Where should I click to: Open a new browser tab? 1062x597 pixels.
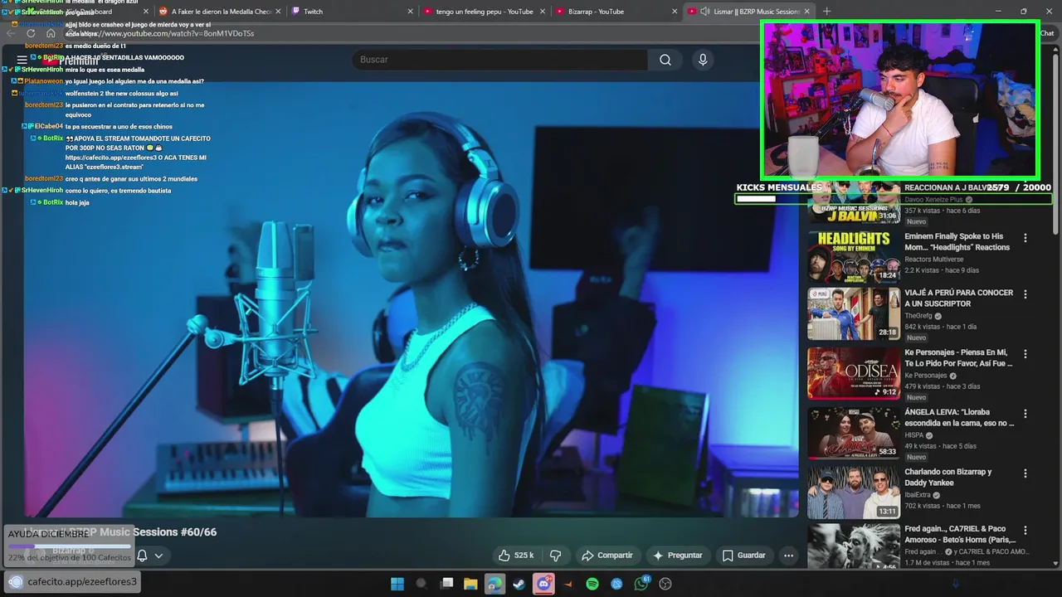coord(826,12)
